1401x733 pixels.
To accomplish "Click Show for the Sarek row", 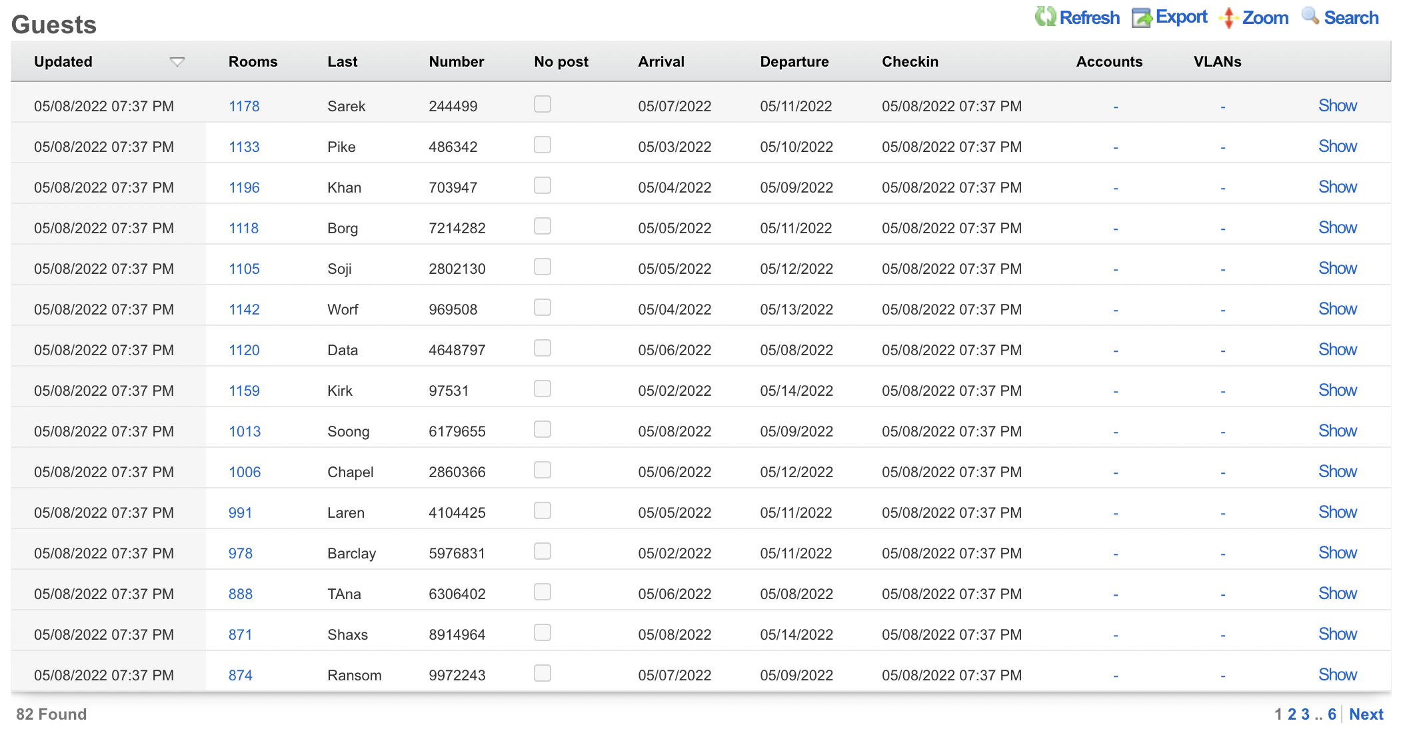I will click(1337, 106).
